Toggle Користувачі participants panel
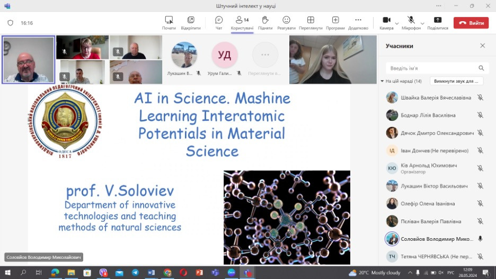 pyautogui.click(x=242, y=22)
